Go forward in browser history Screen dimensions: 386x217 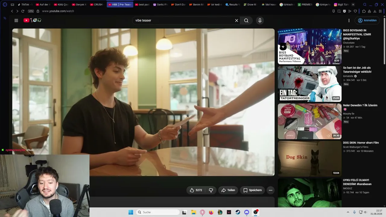point(17,11)
